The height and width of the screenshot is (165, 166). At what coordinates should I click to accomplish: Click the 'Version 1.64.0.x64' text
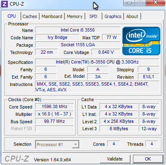(x=52, y=160)
